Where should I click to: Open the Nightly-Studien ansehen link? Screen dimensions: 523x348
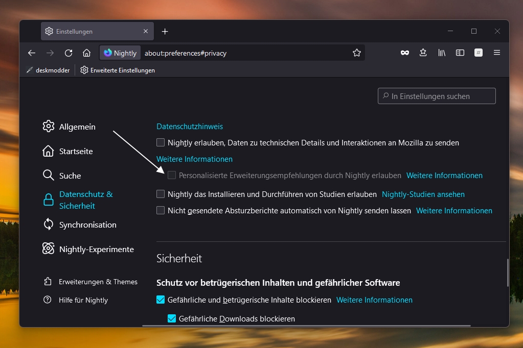pyautogui.click(x=423, y=194)
